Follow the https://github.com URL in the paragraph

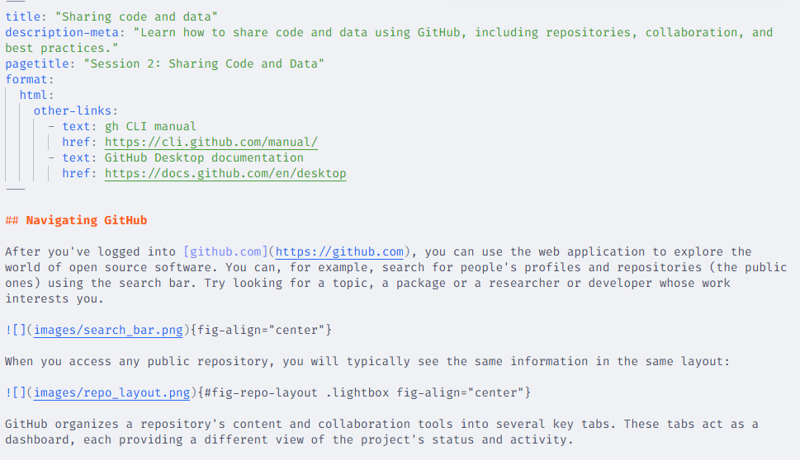(x=339, y=251)
